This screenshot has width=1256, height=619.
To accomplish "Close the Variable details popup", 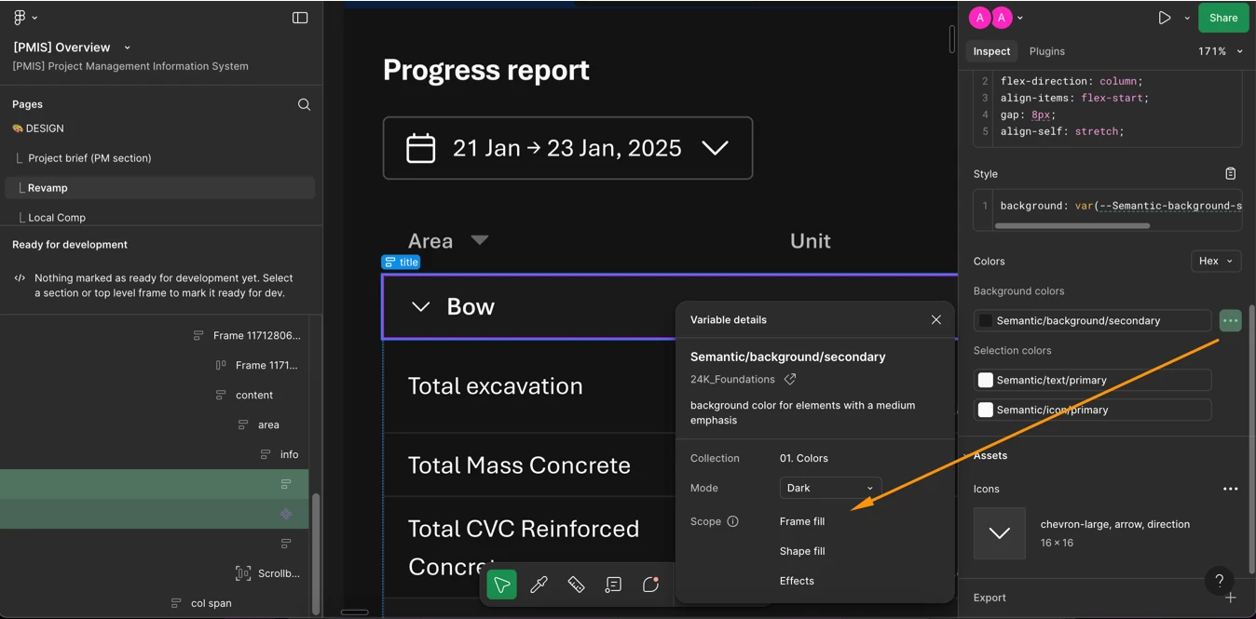I will (x=936, y=319).
